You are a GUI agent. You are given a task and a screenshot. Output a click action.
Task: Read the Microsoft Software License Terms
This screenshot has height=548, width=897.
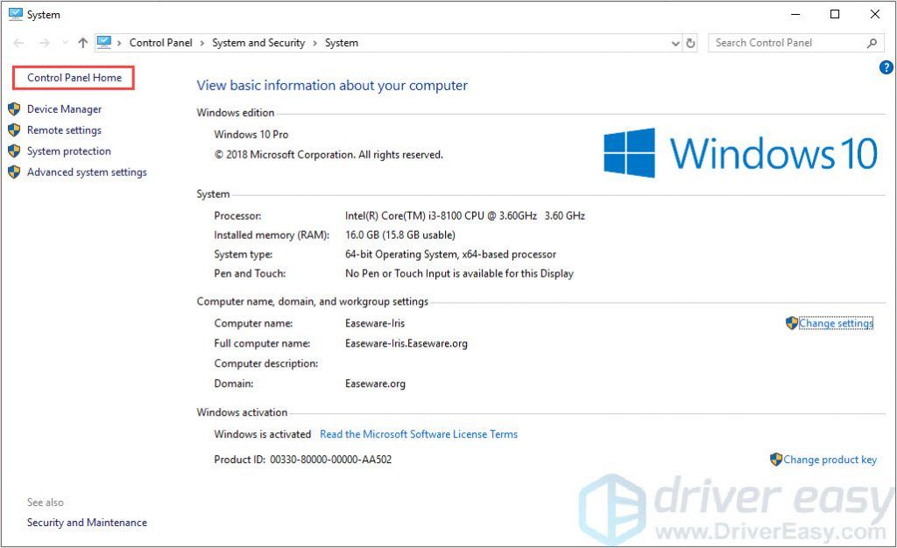(419, 434)
